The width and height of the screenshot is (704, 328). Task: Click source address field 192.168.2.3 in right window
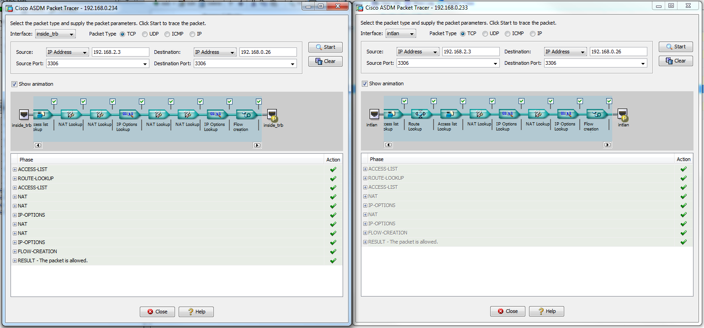(x=471, y=52)
